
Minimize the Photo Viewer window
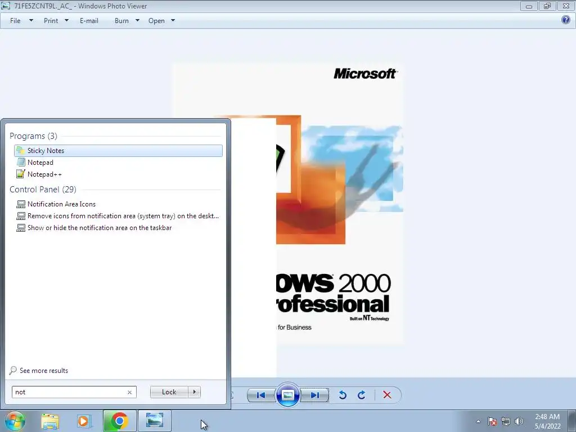[x=529, y=6]
